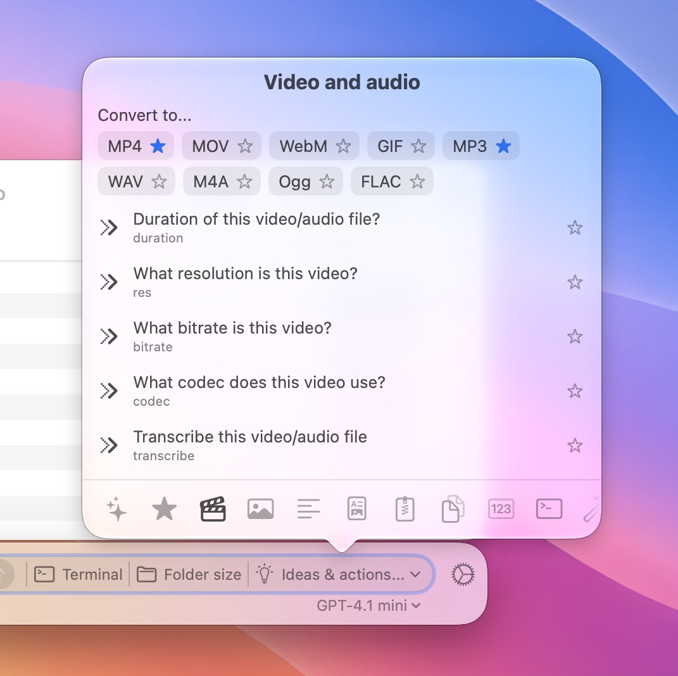
Task: Convert to GIF format
Action: (x=390, y=146)
